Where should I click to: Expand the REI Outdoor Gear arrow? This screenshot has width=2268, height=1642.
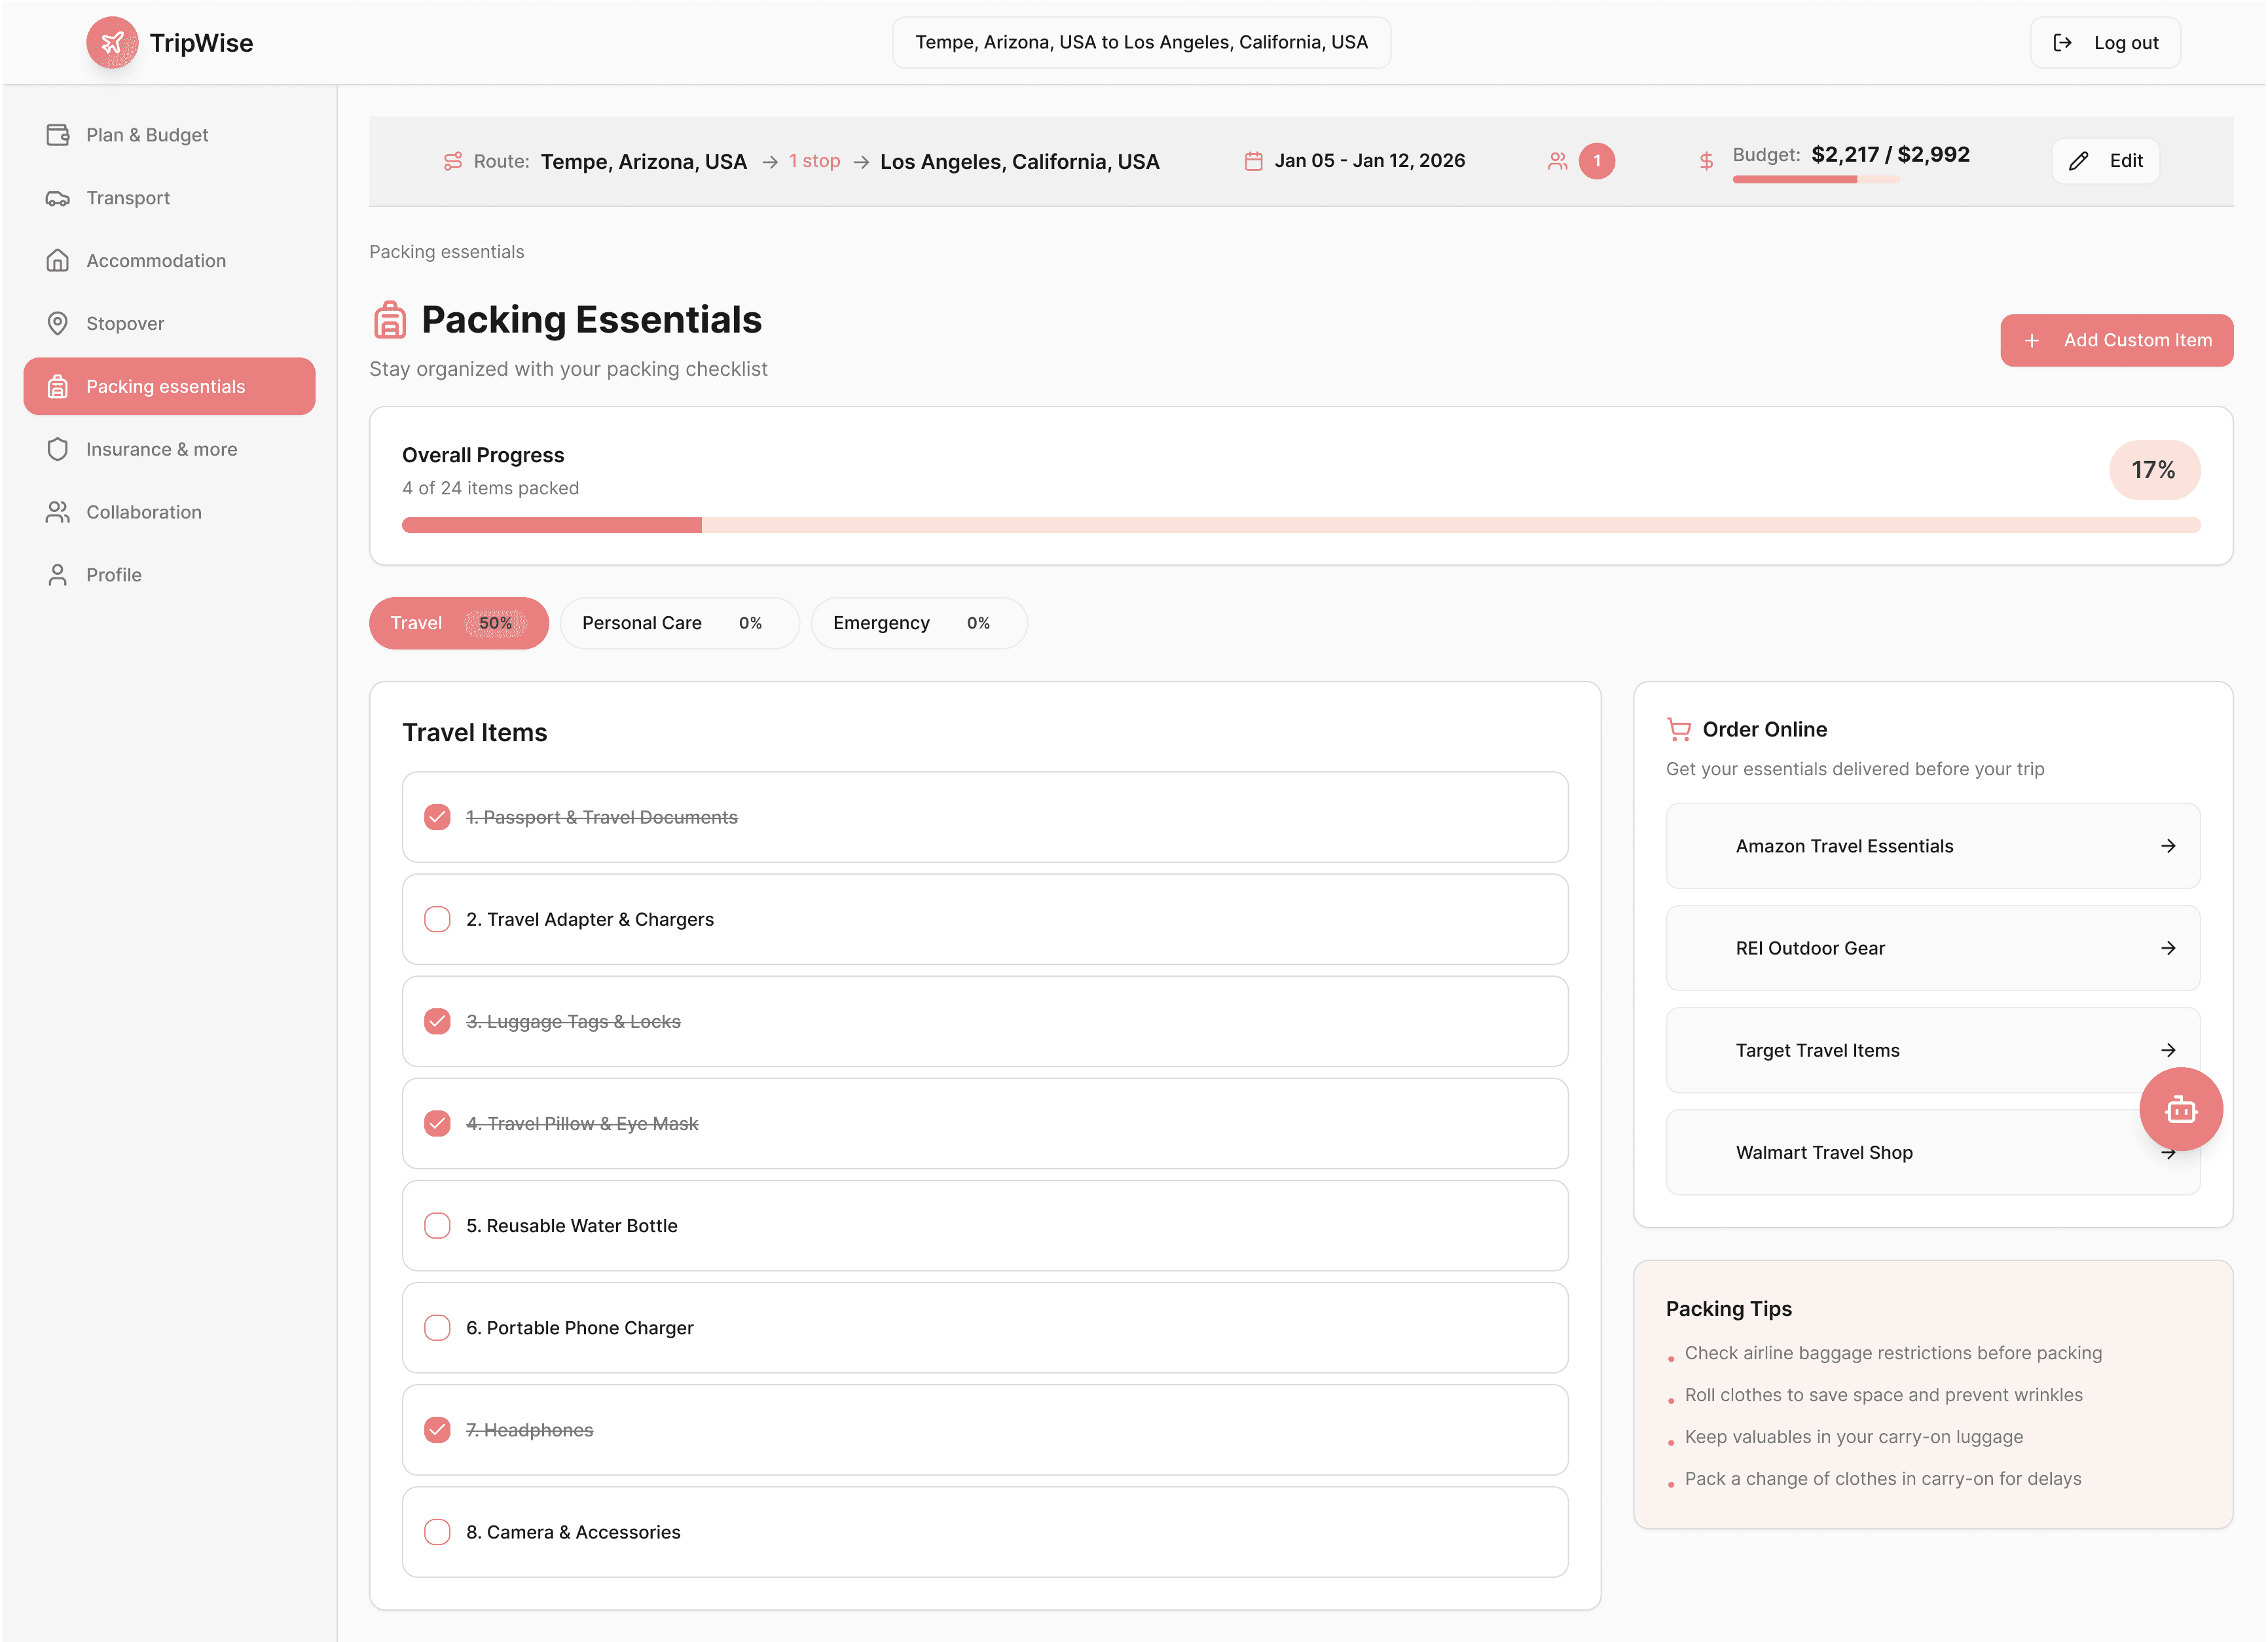pyautogui.click(x=2167, y=948)
